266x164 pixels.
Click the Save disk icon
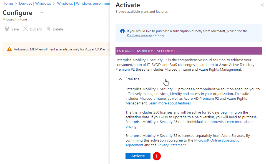[x=7, y=29]
